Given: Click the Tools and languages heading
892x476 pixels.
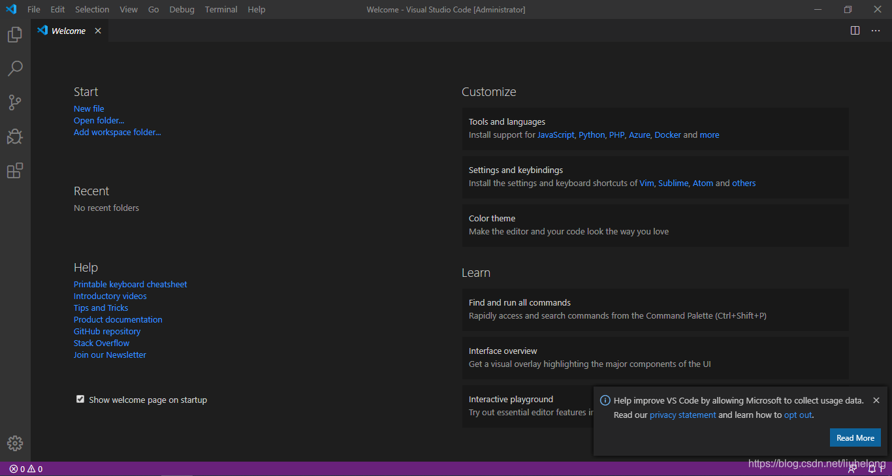Looking at the screenshot, I should pyautogui.click(x=507, y=121).
